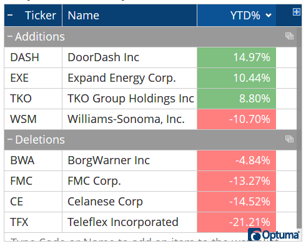Collapse the Additions group
Image resolution: width=306 pixels, height=246 pixels.
(10, 36)
